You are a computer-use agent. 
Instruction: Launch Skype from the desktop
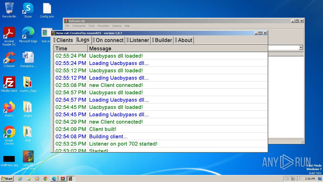click(28, 10)
